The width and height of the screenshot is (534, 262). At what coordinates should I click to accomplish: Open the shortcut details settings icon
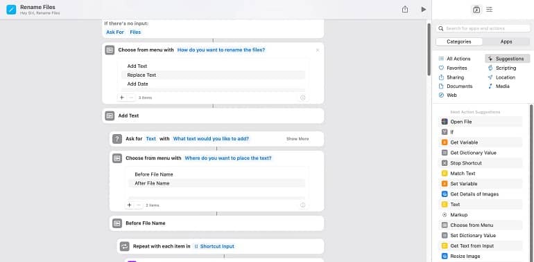(x=490, y=10)
